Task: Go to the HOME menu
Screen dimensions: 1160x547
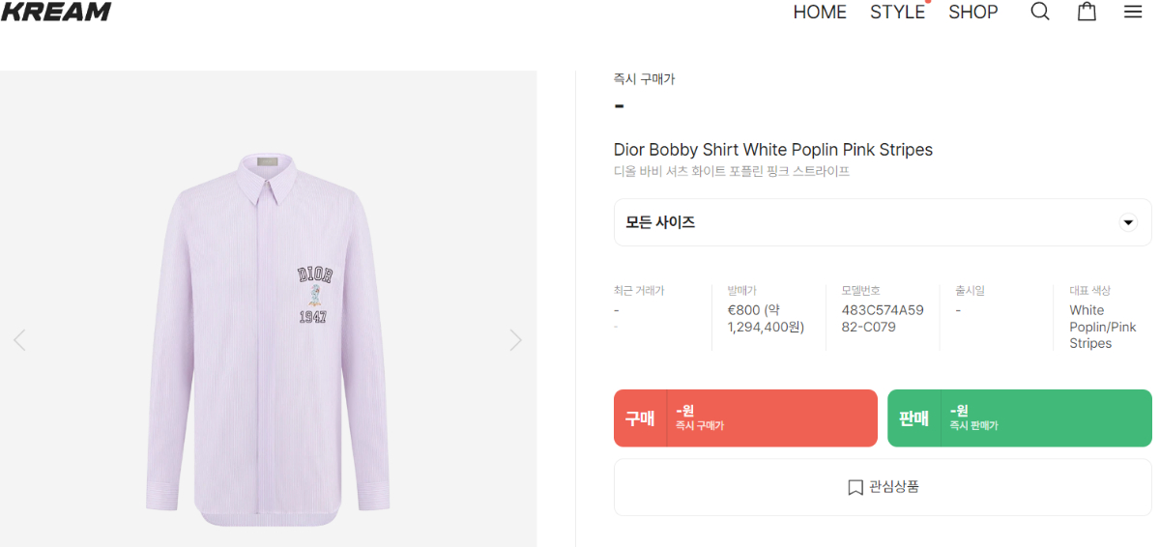Action: [820, 12]
